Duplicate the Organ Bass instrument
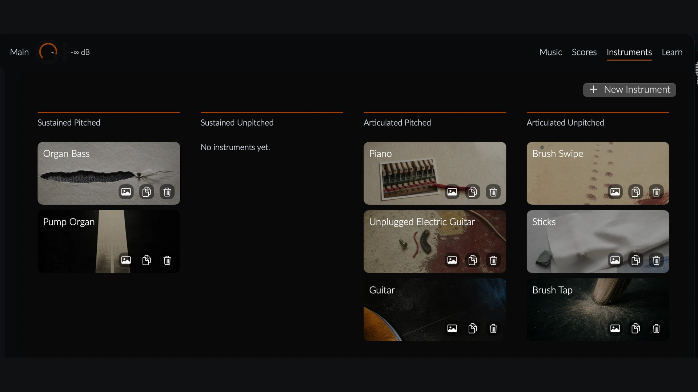Image resolution: width=698 pixels, height=392 pixels. [147, 192]
